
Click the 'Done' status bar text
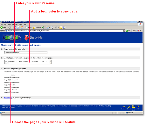coord(3,113)
